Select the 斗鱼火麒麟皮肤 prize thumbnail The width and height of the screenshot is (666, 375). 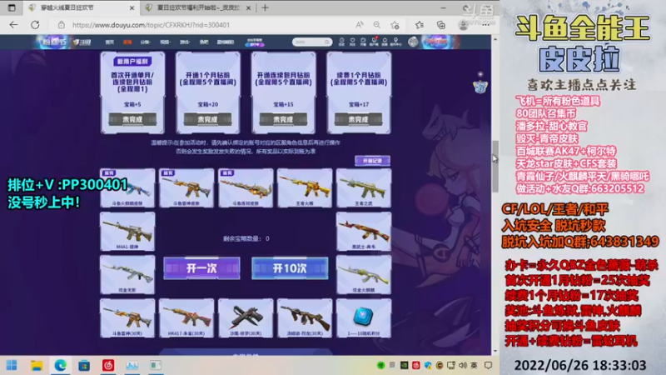(x=127, y=188)
